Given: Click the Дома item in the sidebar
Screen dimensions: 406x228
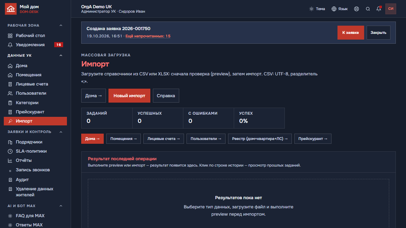Looking at the screenshot, I should (36, 66).
